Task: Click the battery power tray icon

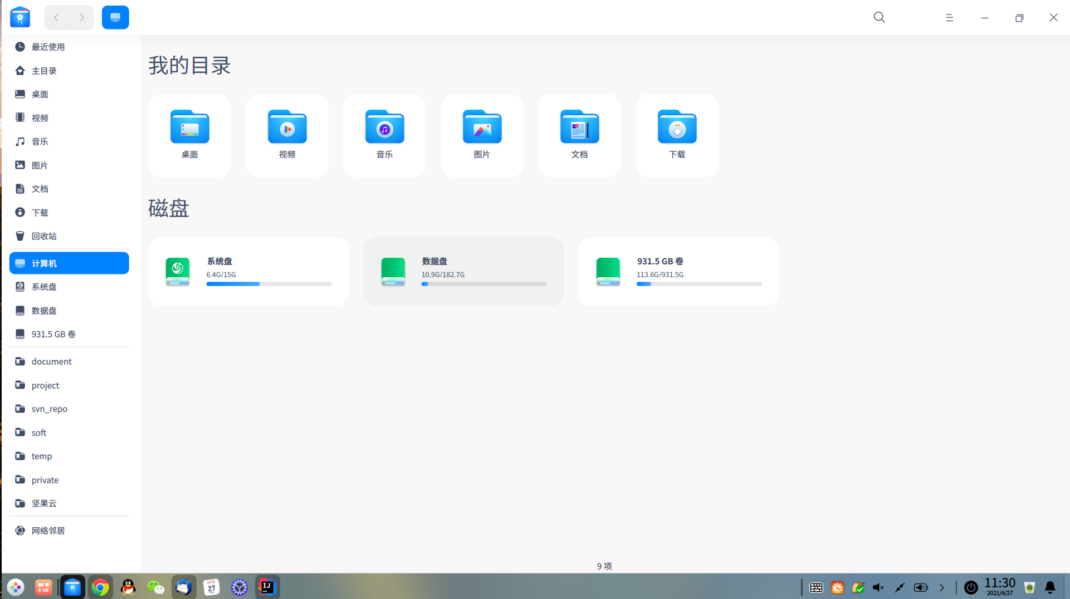Action: [921, 587]
